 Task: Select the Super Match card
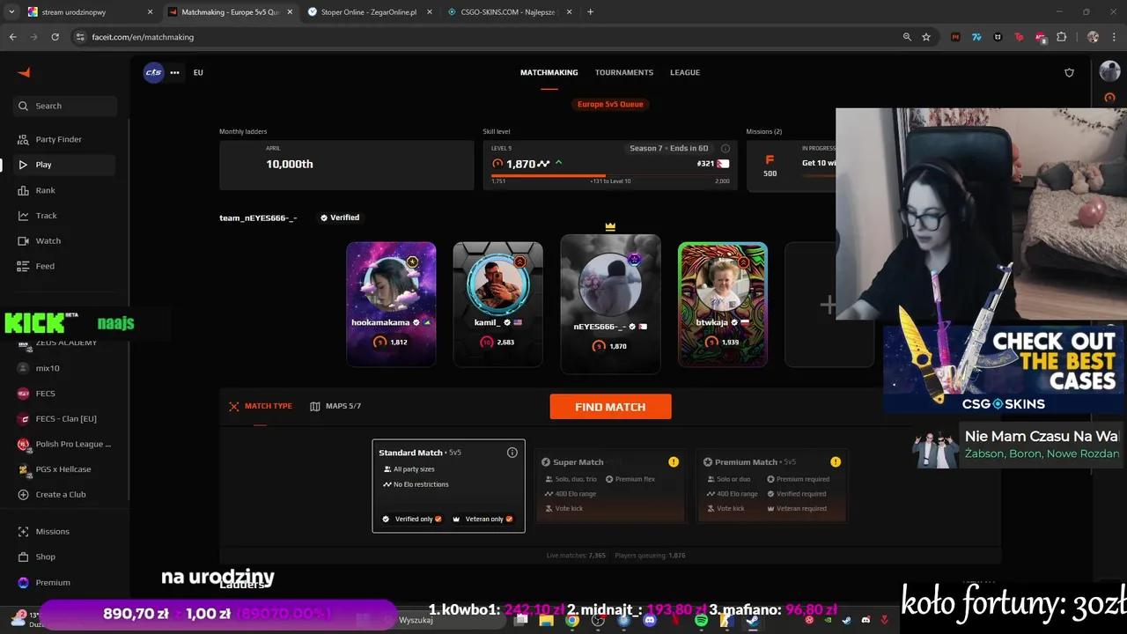click(x=609, y=486)
